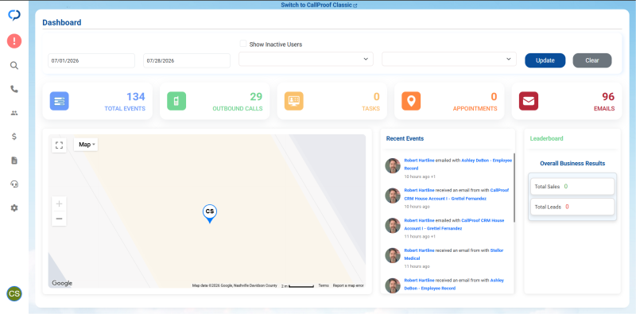Viewport: 636px width, 314px height.
Task: Click the Clear button
Action: [x=591, y=60]
